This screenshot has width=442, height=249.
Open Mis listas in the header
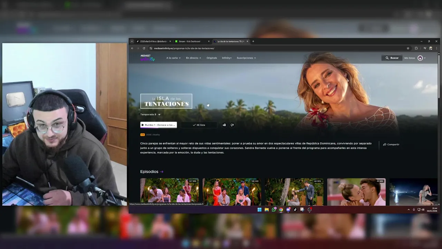410,58
